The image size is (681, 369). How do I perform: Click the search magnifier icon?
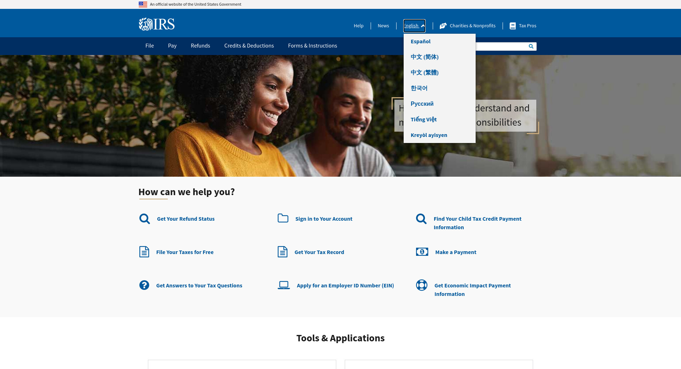(x=531, y=46)
